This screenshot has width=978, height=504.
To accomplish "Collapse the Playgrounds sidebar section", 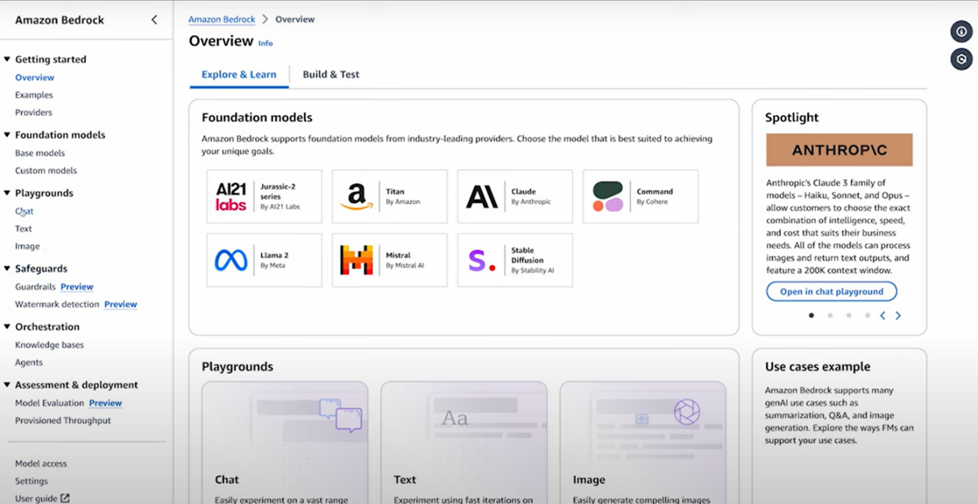I will (x=7, y=193).
